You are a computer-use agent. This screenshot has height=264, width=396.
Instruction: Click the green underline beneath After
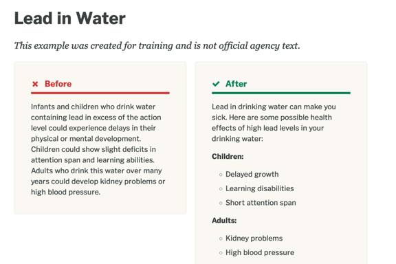click(281, 93)
